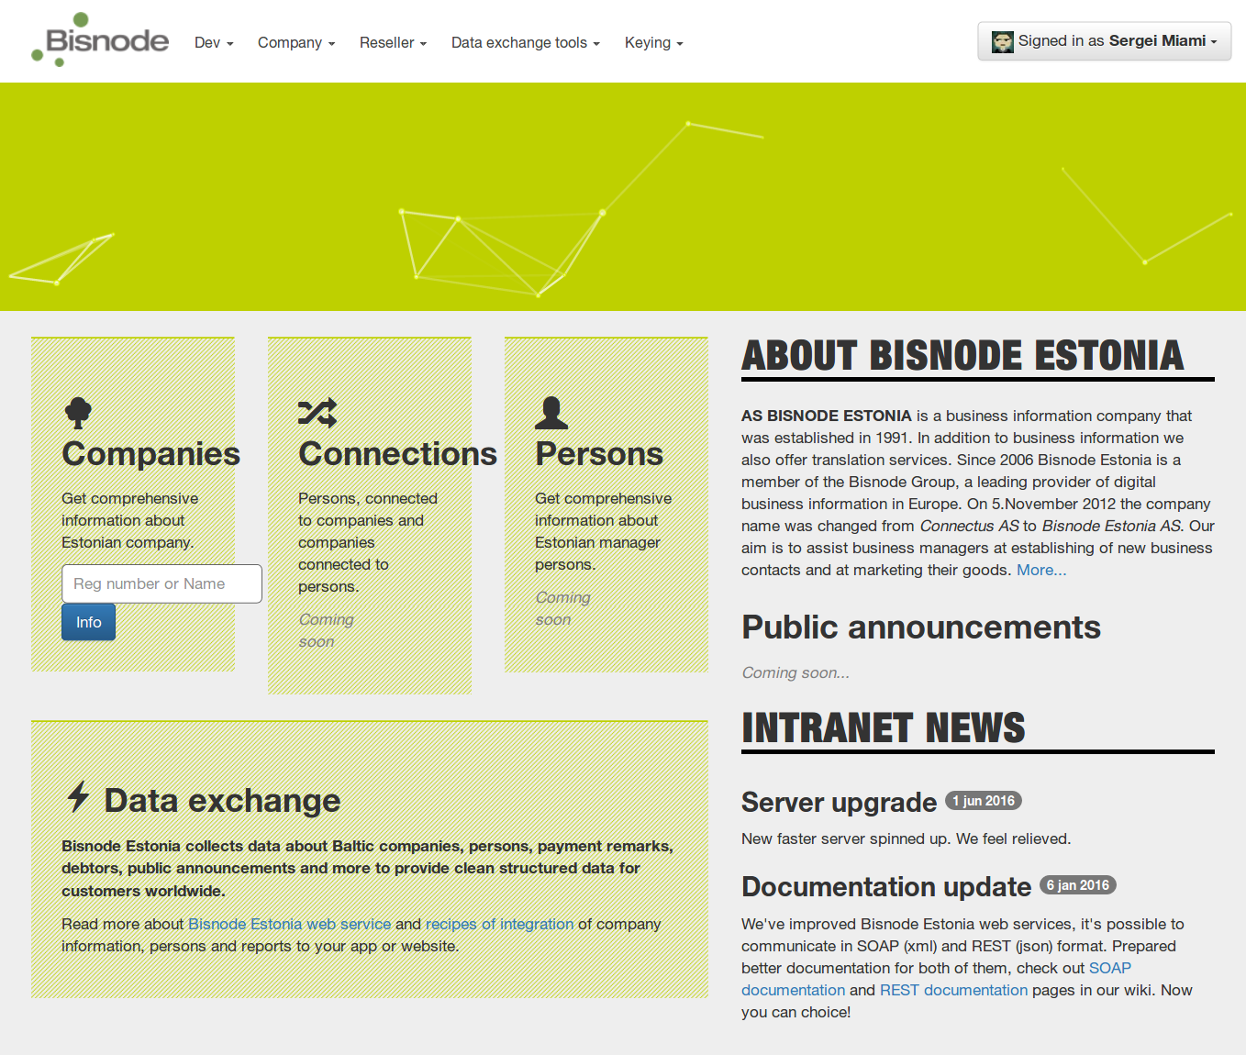Click the lightning bolt Data exchange icon

(x=79, y=796)
